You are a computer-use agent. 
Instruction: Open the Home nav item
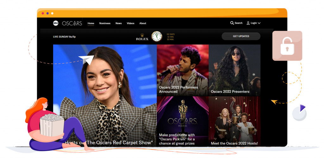[91, 23]
